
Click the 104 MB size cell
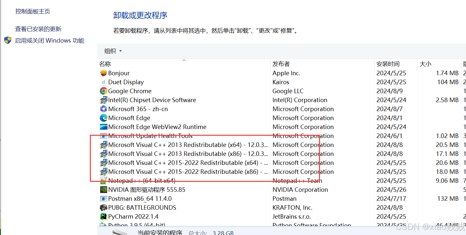point(448,82)
